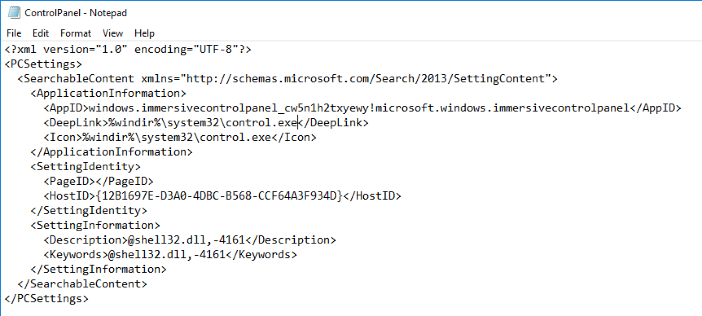Open the Edit menu
The width and height of the screenshot is (702, 316).
(40, 33)
